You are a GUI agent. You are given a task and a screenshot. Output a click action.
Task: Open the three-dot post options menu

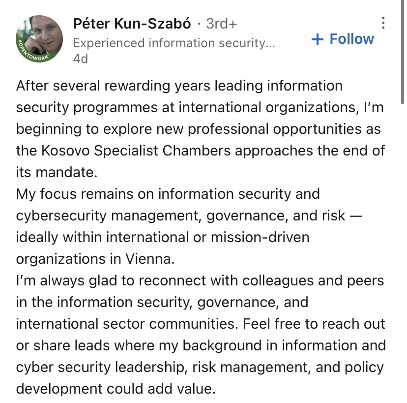(383, 22)
